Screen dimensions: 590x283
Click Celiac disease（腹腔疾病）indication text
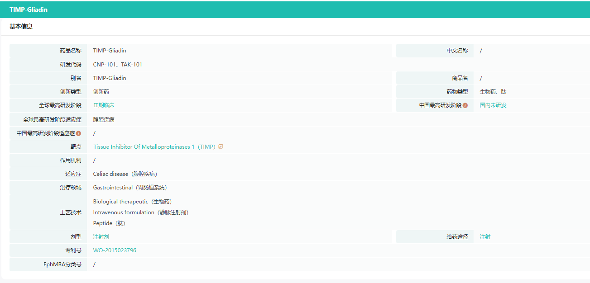pyautogui.click(x=125, y=174)
